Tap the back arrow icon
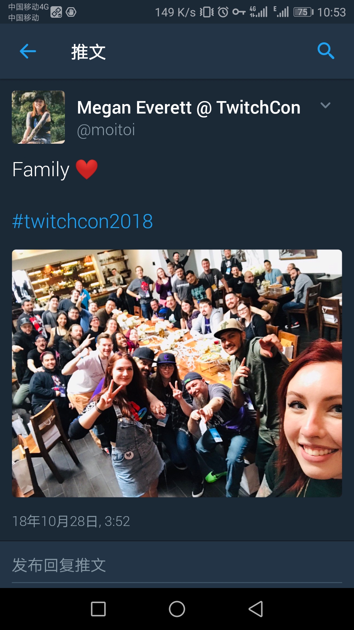Viewport: 354px width, 630px height. click(28, 52)
